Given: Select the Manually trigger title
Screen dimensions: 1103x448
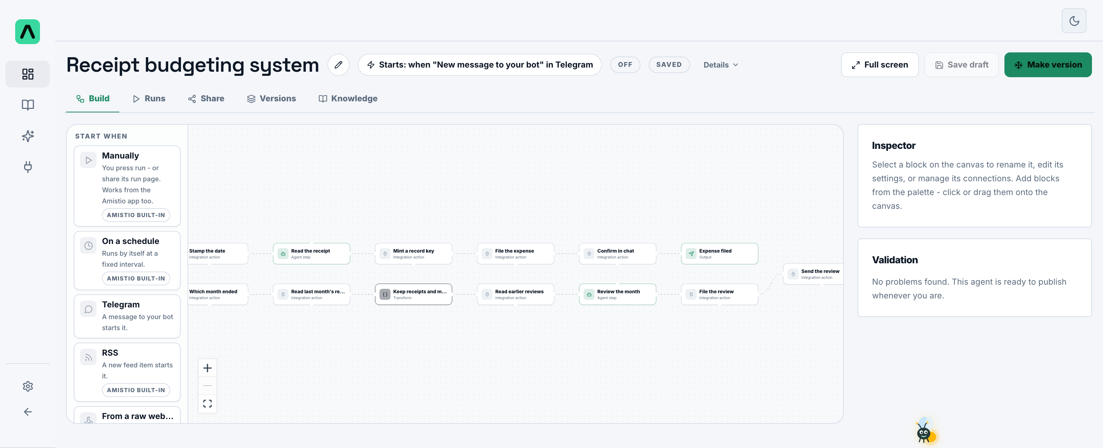Looking at the screenshot, I should 120,155.
